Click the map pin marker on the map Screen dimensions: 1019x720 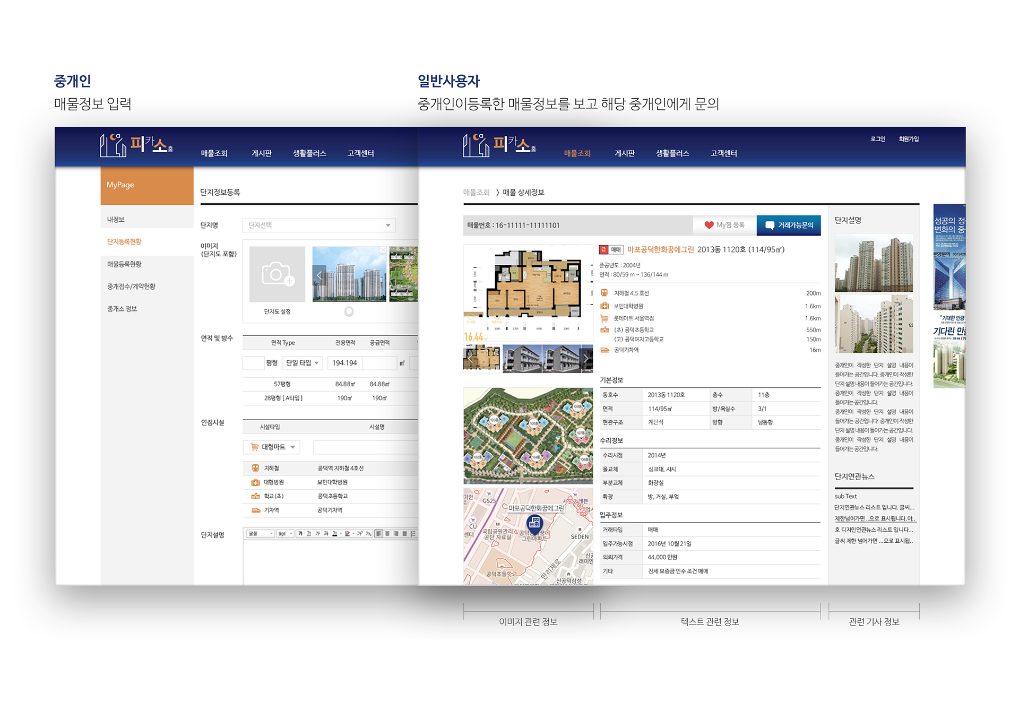coord(534,523)
